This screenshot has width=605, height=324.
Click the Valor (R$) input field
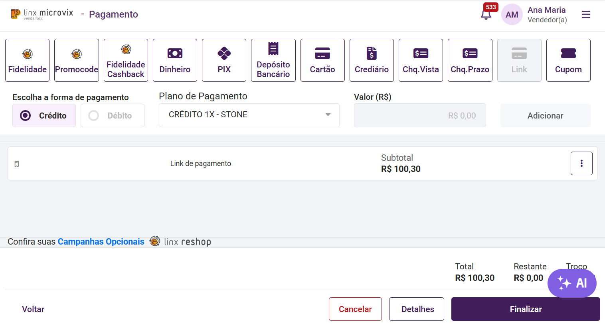point(420,116)
